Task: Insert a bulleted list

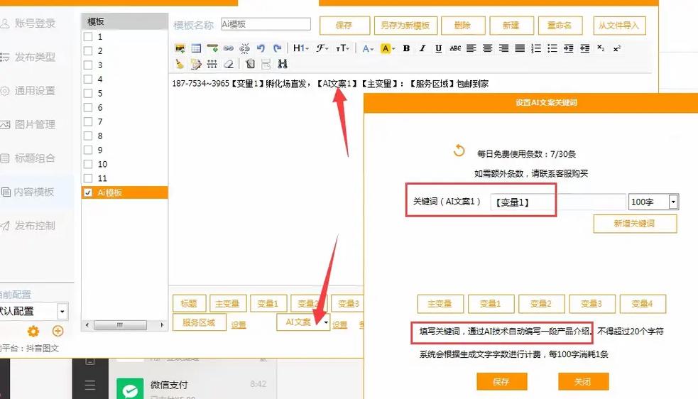Action: [552, 48]
